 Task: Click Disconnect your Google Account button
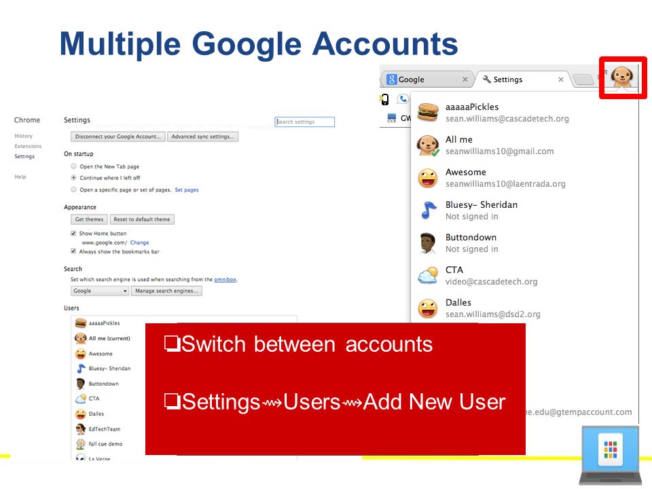tap(118, 137)
